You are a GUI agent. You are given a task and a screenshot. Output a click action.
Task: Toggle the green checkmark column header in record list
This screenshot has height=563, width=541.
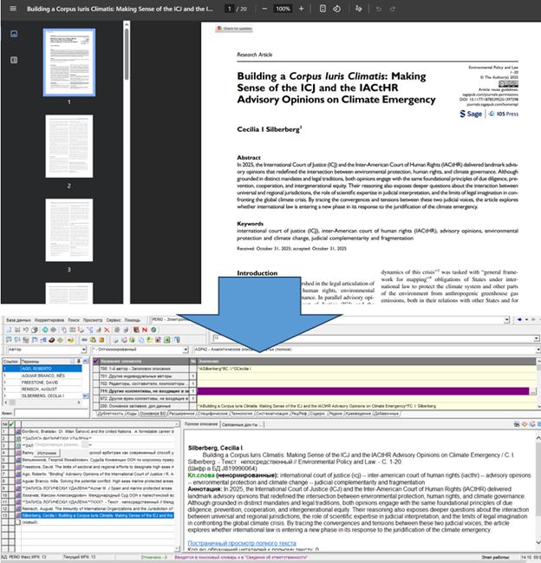pyautogui.click(x=11, y=424)
